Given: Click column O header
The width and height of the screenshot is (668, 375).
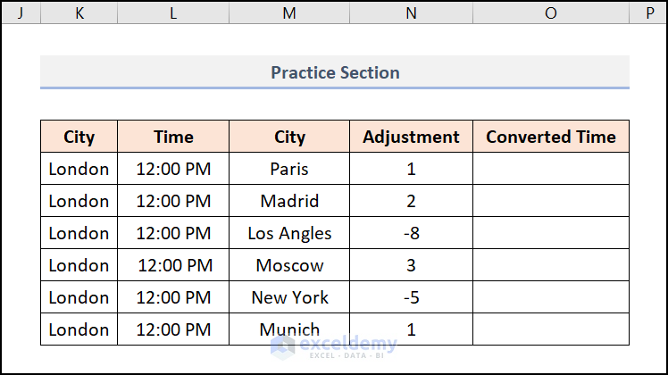Looking at the screenshot, I should 550,12.
